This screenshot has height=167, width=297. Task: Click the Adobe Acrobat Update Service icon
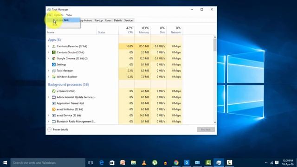[x=54, y=97]
